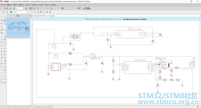The height and width of the screenshot is (108, 201).
Task: Toggle the Show eye tool
Action: (x=5, y=17)
